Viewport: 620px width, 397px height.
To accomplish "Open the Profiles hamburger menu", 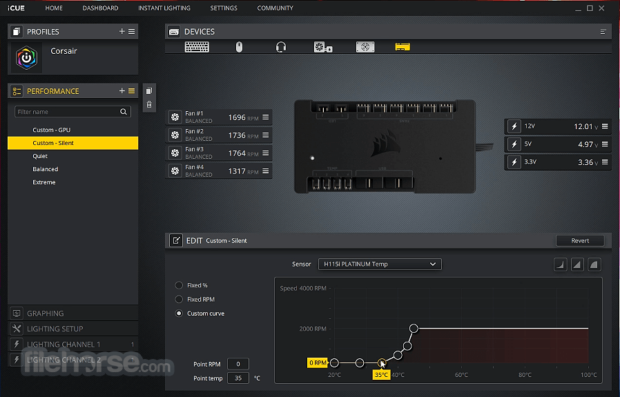I will coord(132,31).
